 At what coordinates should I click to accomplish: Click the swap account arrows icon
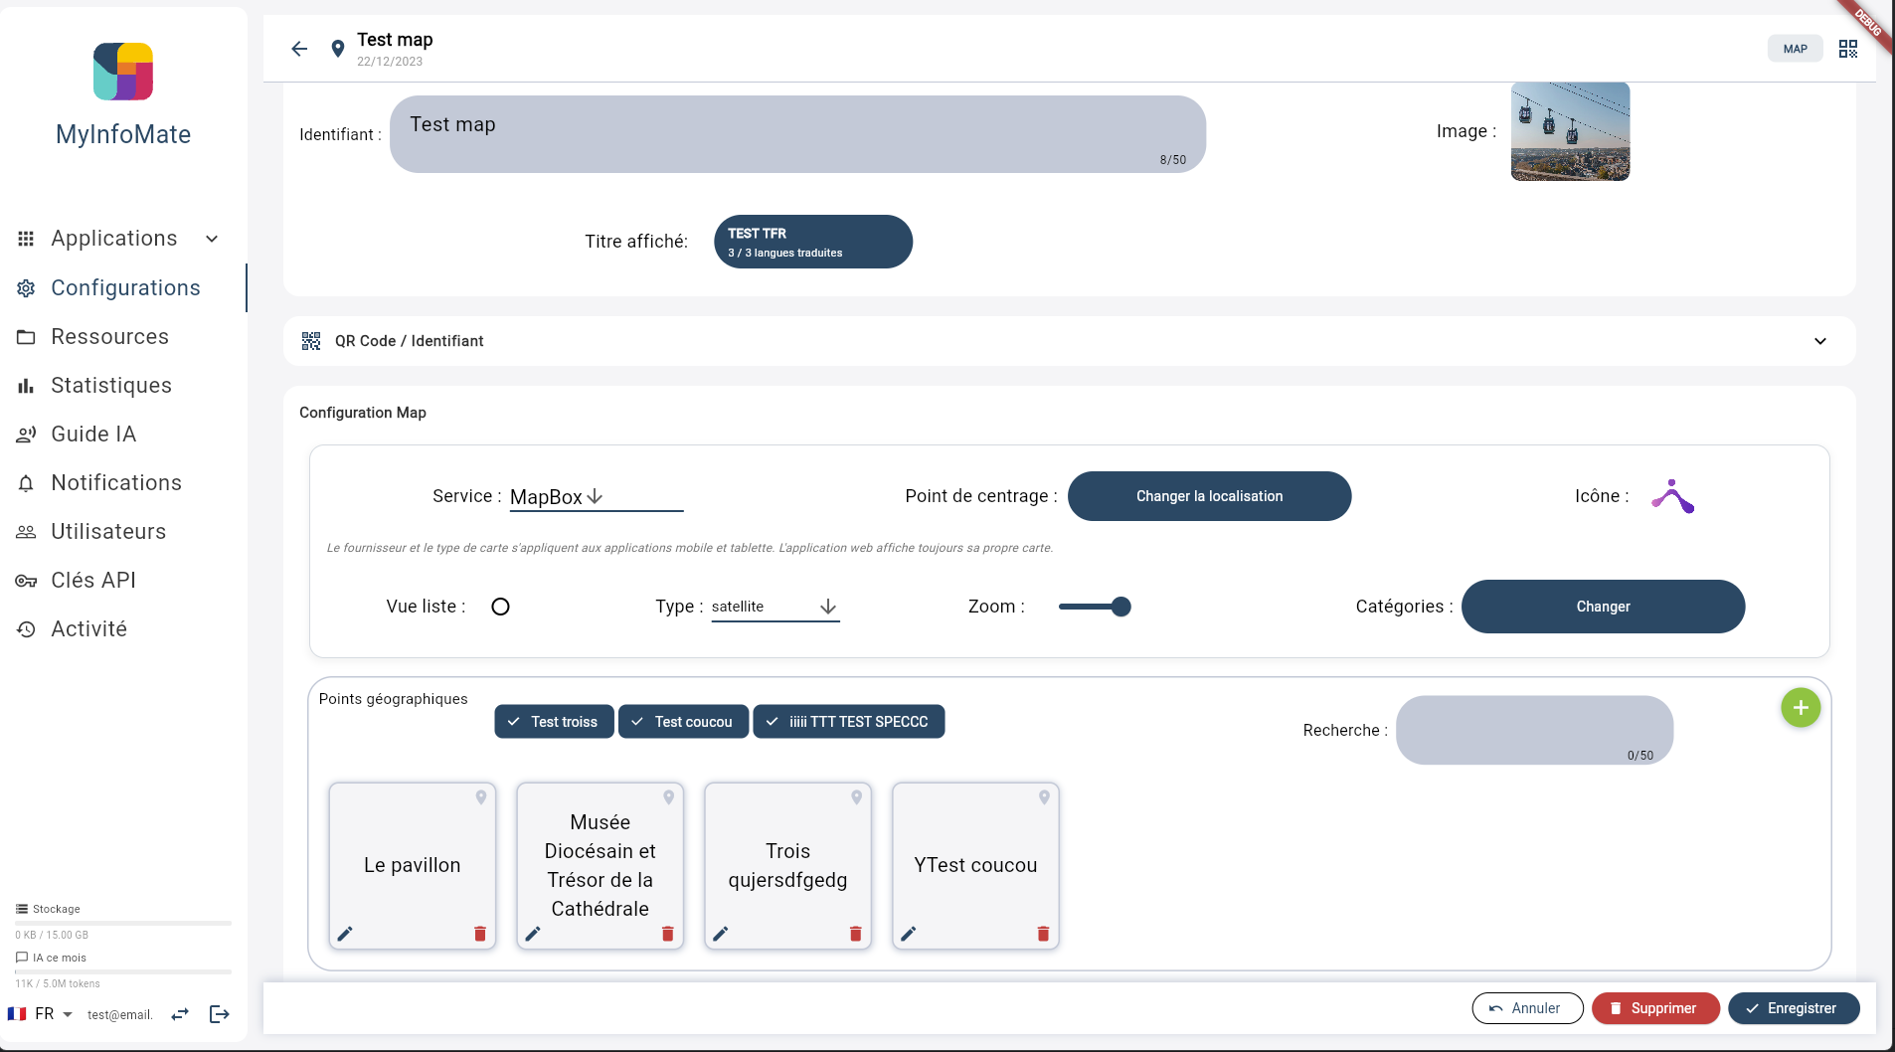point(180,1014)
